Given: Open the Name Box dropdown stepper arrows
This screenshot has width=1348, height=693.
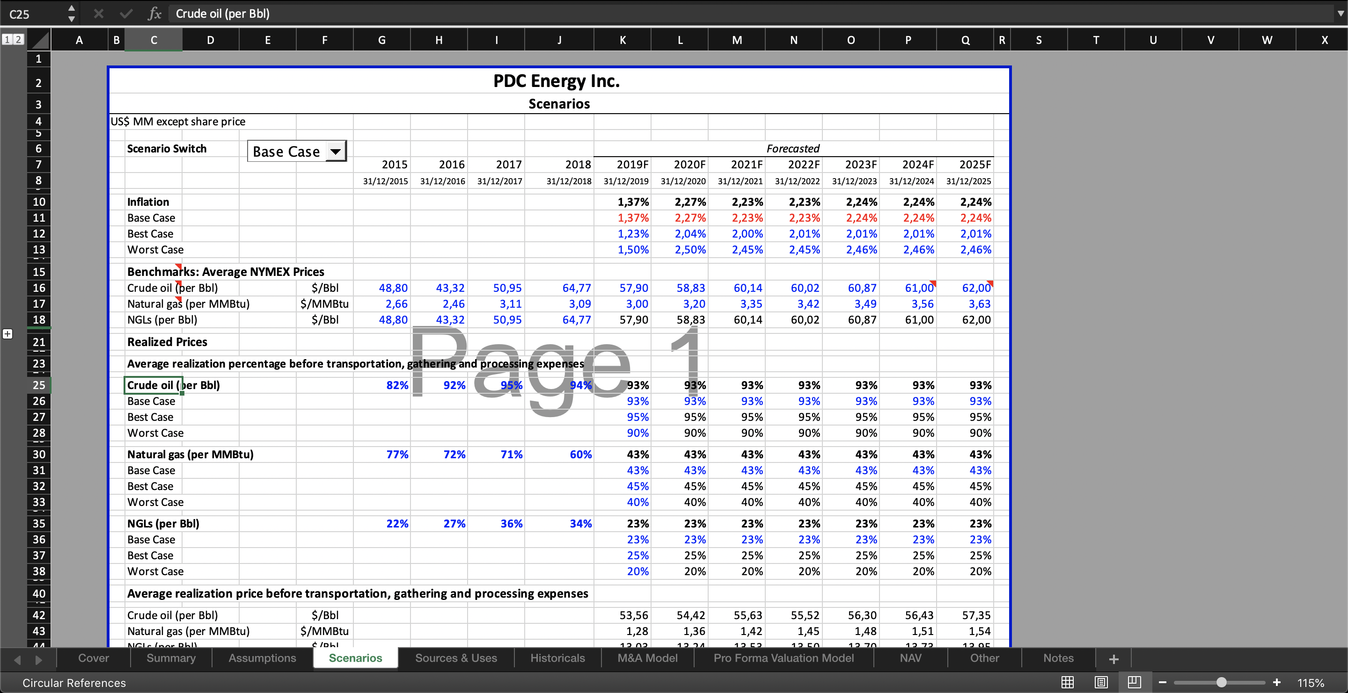Looking at the screenshot, I should (72, 14).
